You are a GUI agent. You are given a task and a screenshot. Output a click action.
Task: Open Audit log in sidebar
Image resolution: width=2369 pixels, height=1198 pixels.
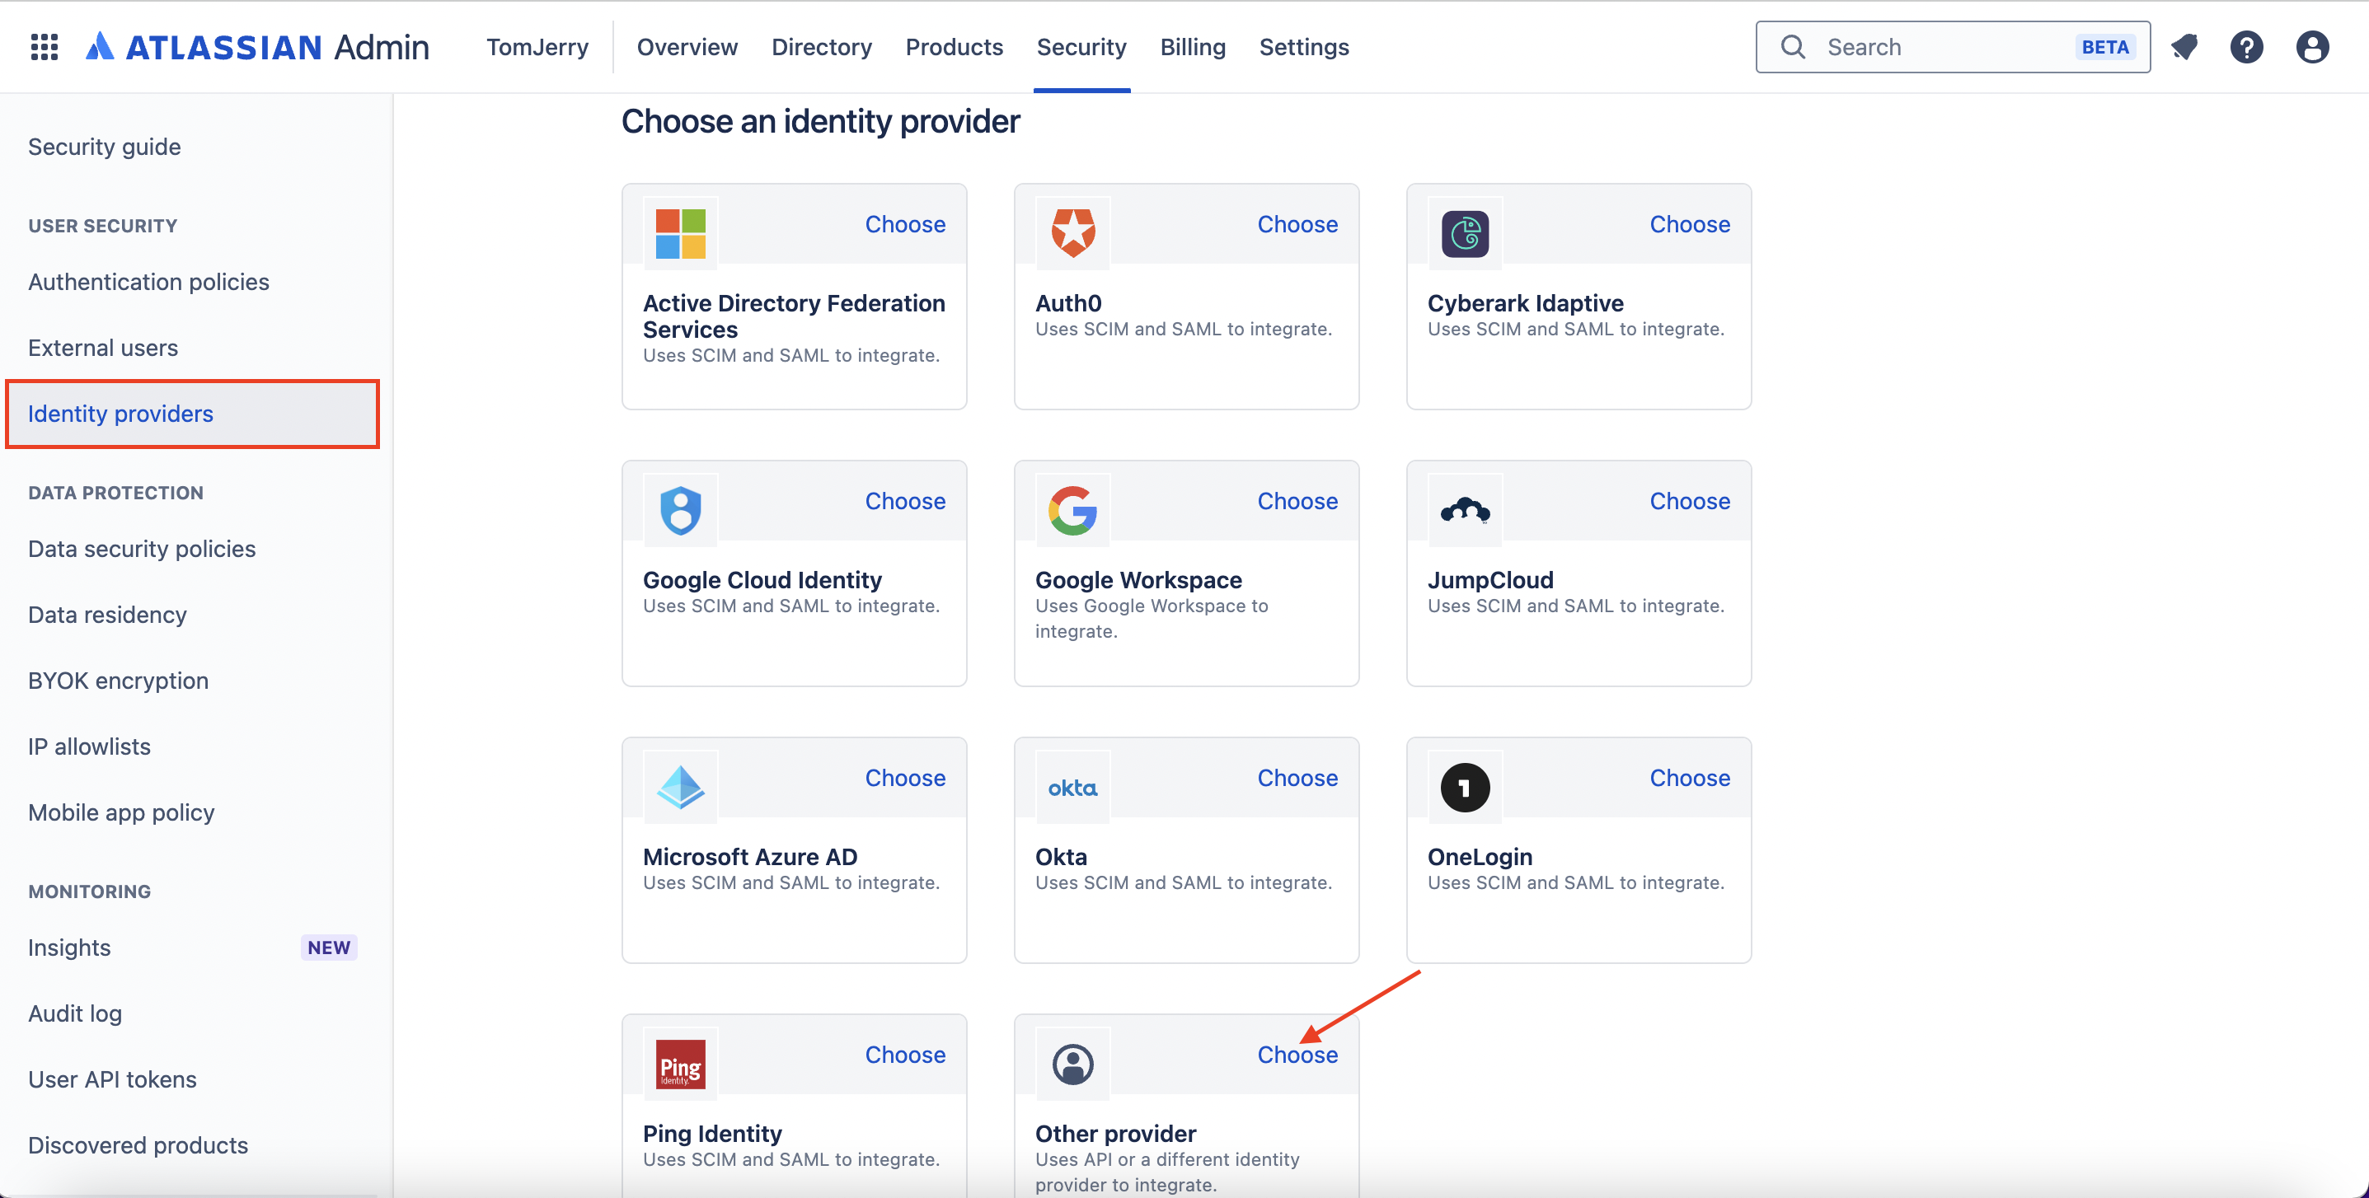click(x=74, y=1014)
